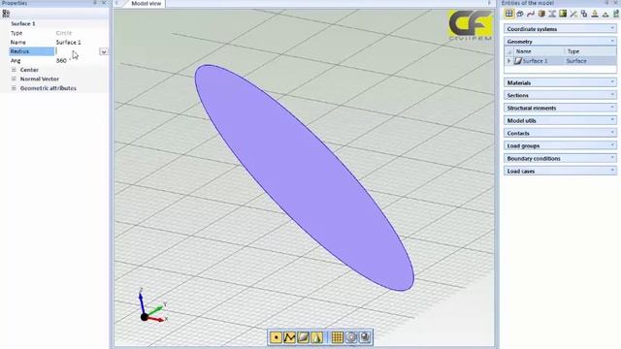Click the categorized sort icon in Properties panel

pyautogui.click(x=6, y=14)
